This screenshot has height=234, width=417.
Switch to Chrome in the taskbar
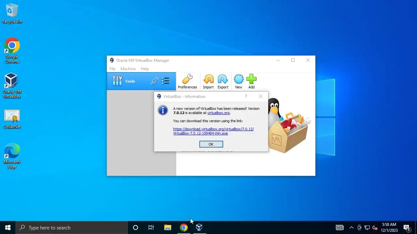click(184, 227)
